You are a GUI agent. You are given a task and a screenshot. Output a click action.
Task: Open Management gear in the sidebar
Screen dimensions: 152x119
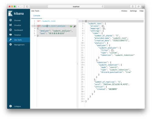pos(11,45)
